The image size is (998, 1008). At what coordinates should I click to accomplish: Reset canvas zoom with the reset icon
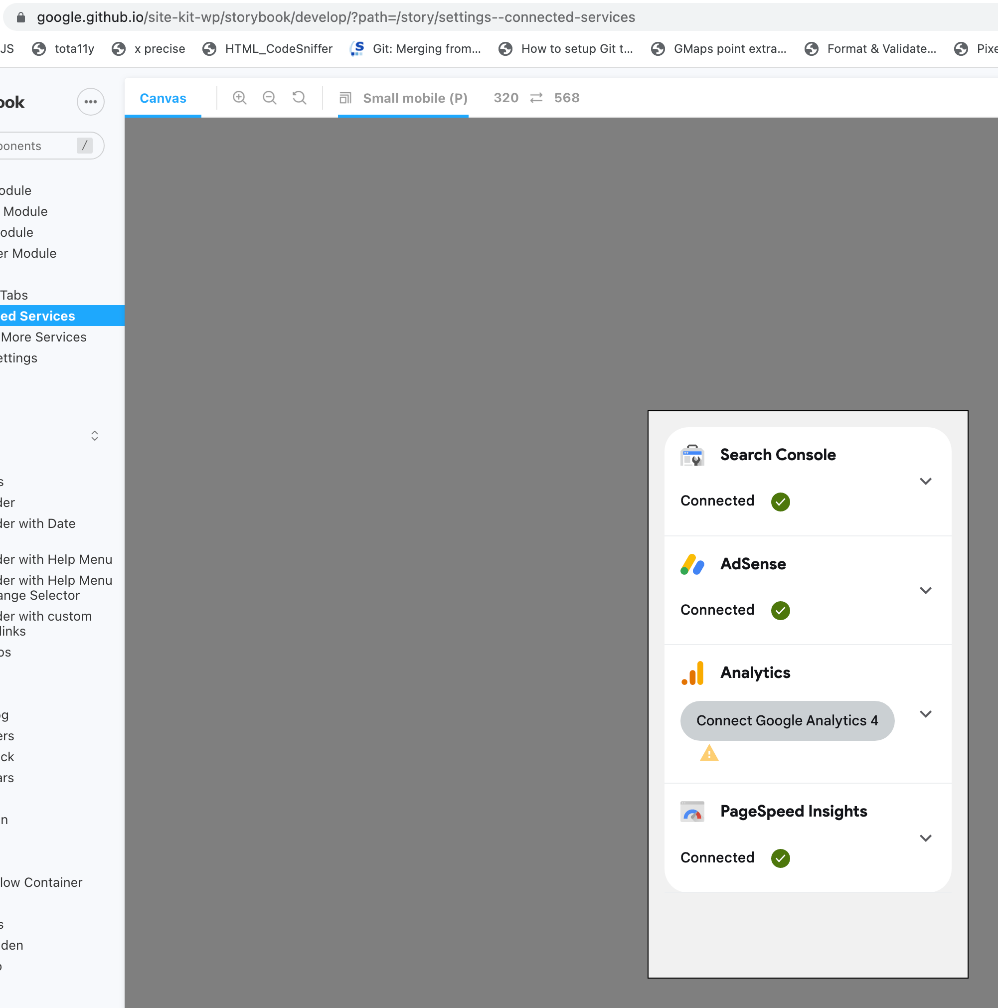[x=300, y=98]
